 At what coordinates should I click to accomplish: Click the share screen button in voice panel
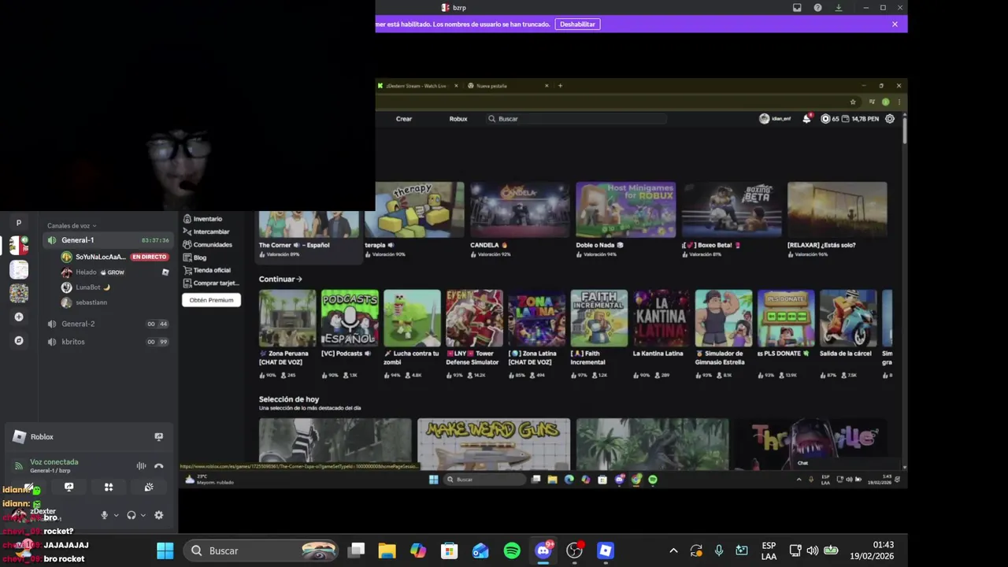point(69,487)
